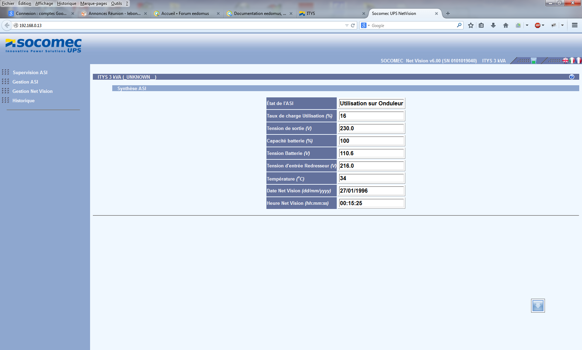Open the Marque-pages menu
This screenshot has height=350, width=582.
coord(94,3)
